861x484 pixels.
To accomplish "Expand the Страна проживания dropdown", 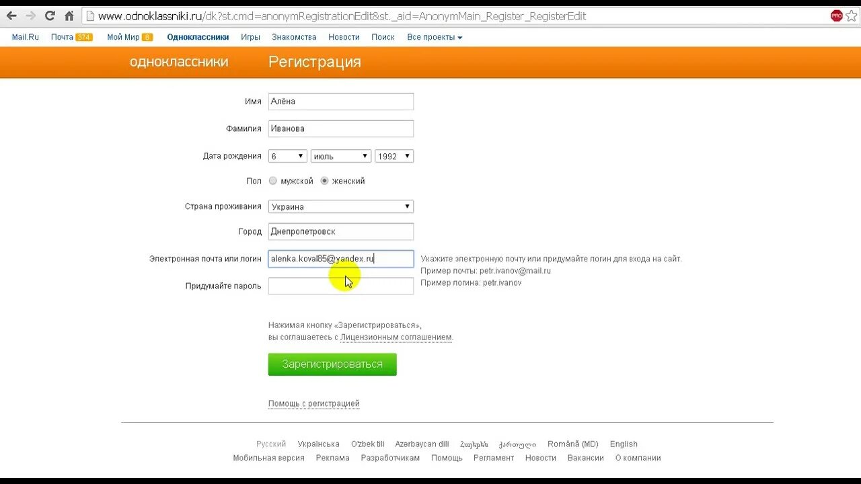I will coord(341,206).
